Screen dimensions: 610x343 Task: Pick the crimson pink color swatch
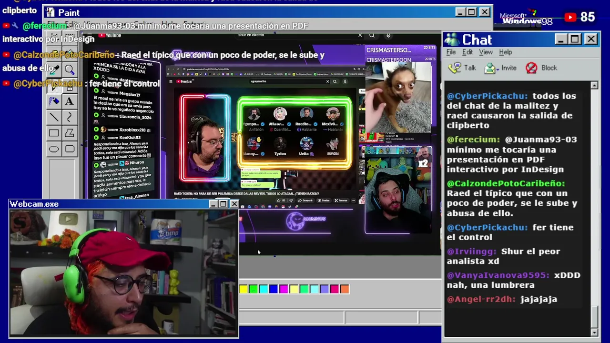pyautogui.click(x=335, y=289)
